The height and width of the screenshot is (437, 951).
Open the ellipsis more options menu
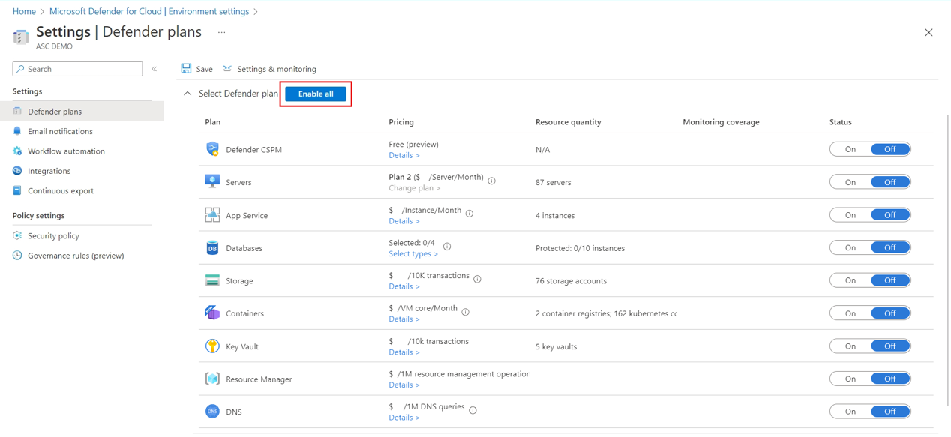pyautogui.click(x=221, y=33)
